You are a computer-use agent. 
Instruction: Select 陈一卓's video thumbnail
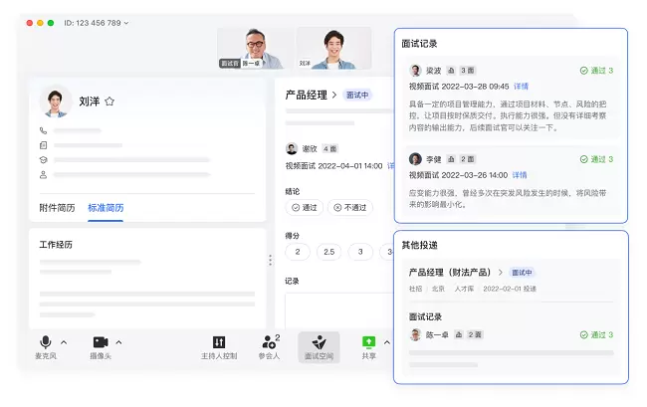[x=255, y=47]
